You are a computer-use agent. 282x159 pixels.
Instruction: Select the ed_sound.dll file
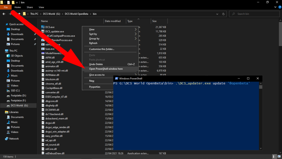(x=52, y=145)
